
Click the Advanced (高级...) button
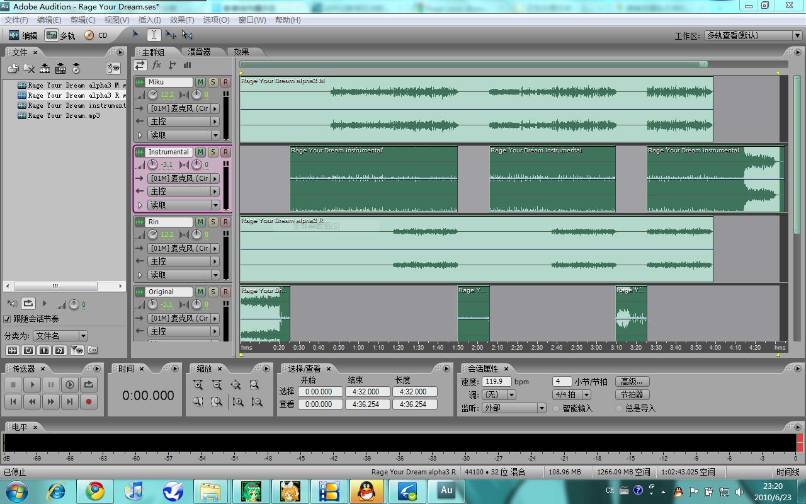tap(632, 381)
